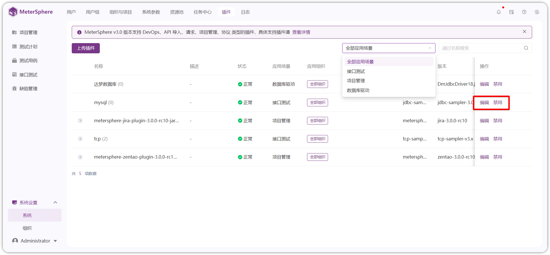
Task: Dismiss the plugin info banner
Action: tap(524, 32)
